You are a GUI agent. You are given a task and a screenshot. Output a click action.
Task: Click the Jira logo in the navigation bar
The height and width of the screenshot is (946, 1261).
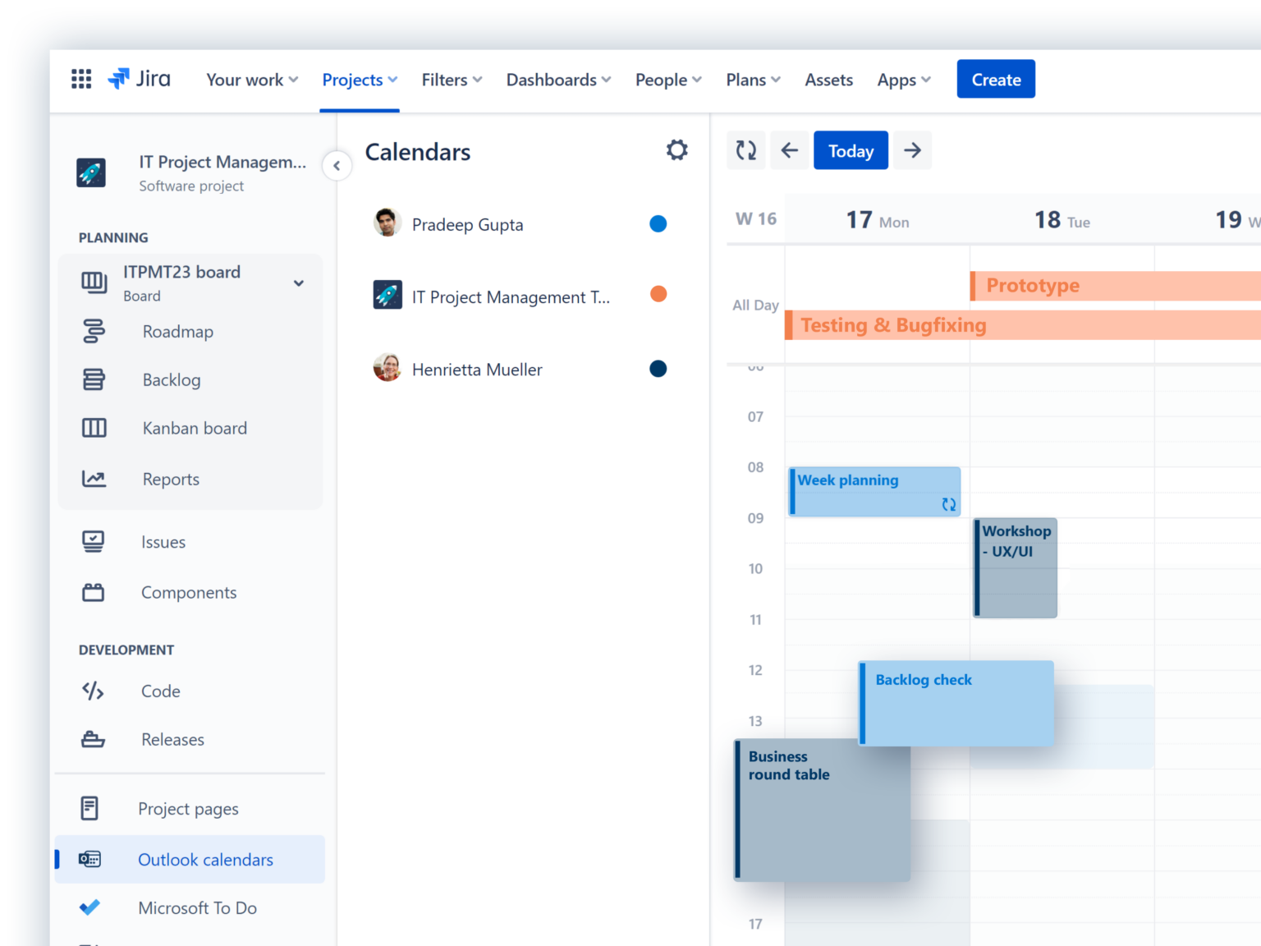(x=138, y=79)
